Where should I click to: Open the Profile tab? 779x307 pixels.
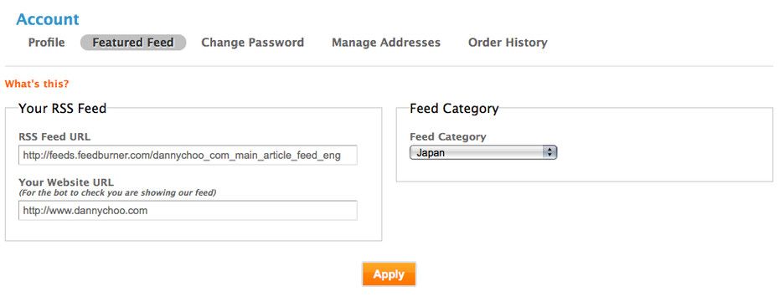(46, 43)
